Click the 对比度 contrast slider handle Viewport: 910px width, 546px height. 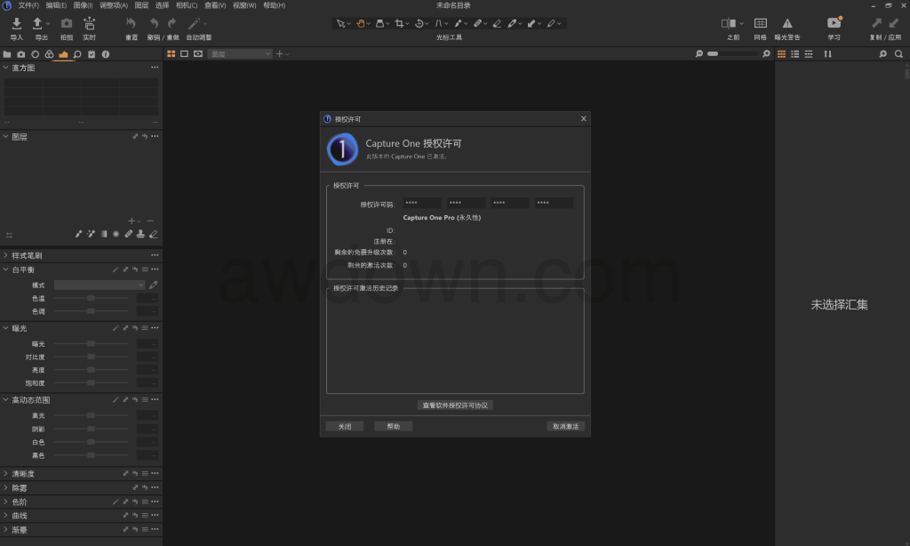[x=91, y=357]
